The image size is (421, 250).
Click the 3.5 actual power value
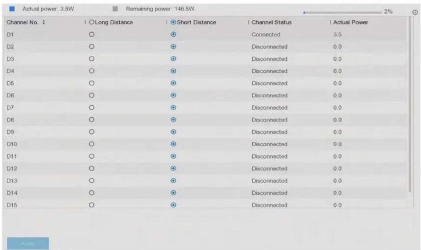click(x=338, y=34)
